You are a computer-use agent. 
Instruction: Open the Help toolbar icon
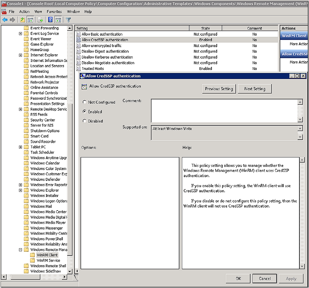tap(50, 20)
